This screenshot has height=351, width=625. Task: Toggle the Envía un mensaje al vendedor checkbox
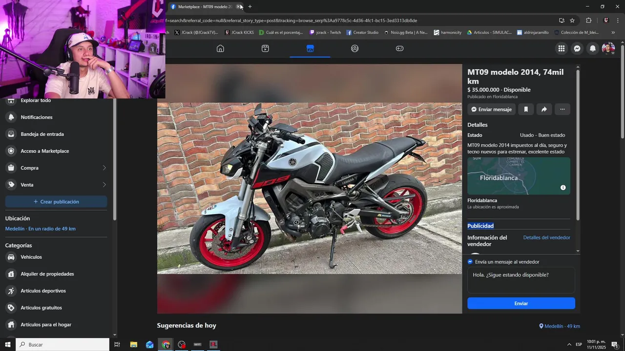470,262
